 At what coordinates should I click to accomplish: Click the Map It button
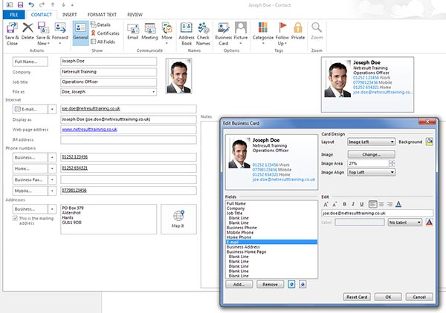point(178,219)
